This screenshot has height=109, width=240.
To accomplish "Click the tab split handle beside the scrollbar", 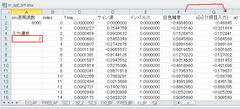I will (x=175, y=103).
